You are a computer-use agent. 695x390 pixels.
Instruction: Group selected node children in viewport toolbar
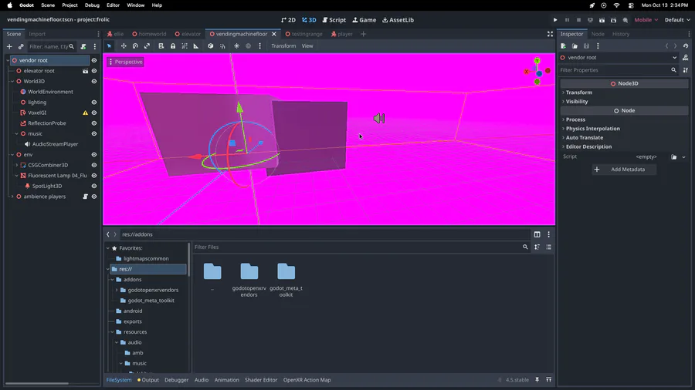[x=185, y=46]
